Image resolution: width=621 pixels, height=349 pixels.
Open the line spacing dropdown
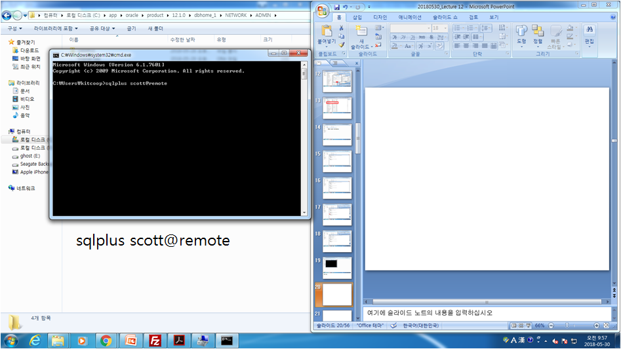tap(485, 28)
